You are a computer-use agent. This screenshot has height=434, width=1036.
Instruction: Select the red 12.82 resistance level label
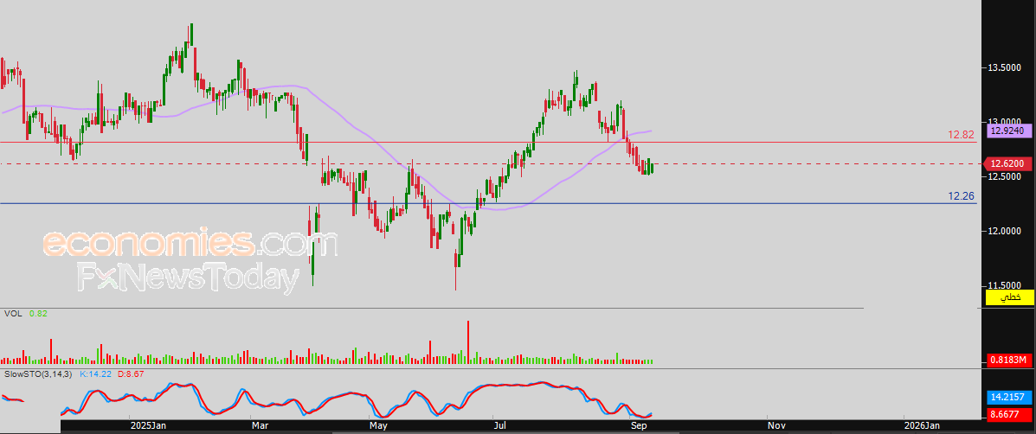click(x=962, y=135)
